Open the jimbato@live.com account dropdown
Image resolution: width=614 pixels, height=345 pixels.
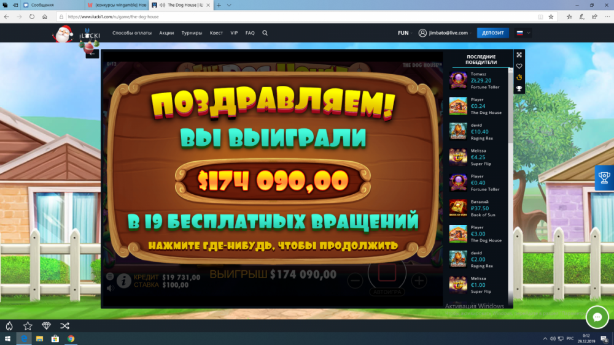coord(445,33)
